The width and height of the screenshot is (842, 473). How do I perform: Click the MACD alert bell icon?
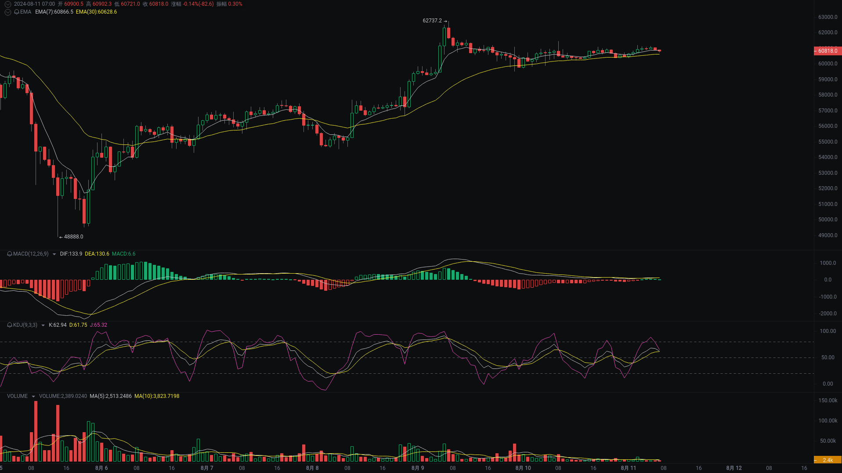coord(10,254)
